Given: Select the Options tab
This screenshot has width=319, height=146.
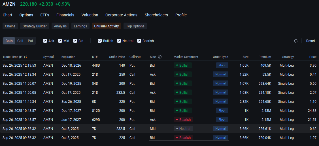Looking at the screenshot, I should pos(26,15).
